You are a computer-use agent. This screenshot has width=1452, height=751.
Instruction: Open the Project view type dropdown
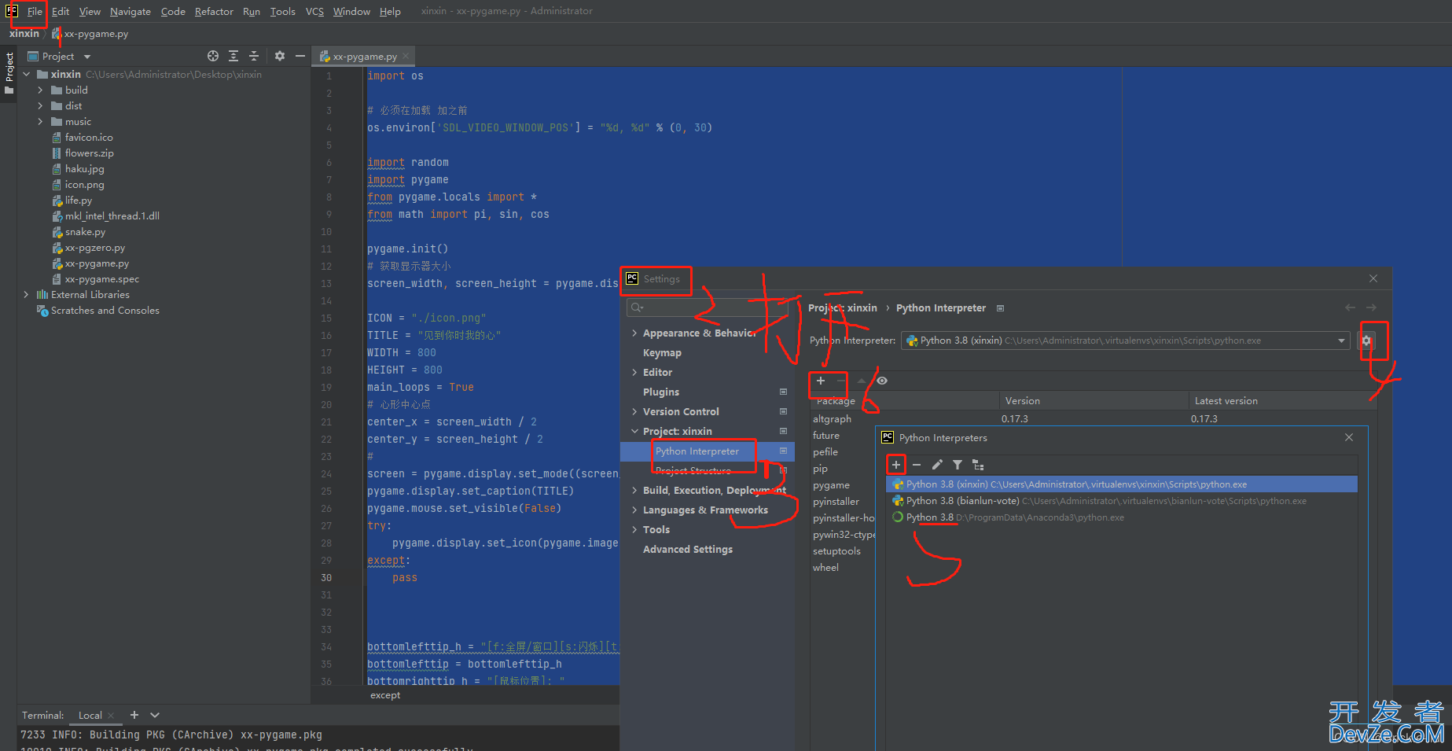click(x=87, y=57)
